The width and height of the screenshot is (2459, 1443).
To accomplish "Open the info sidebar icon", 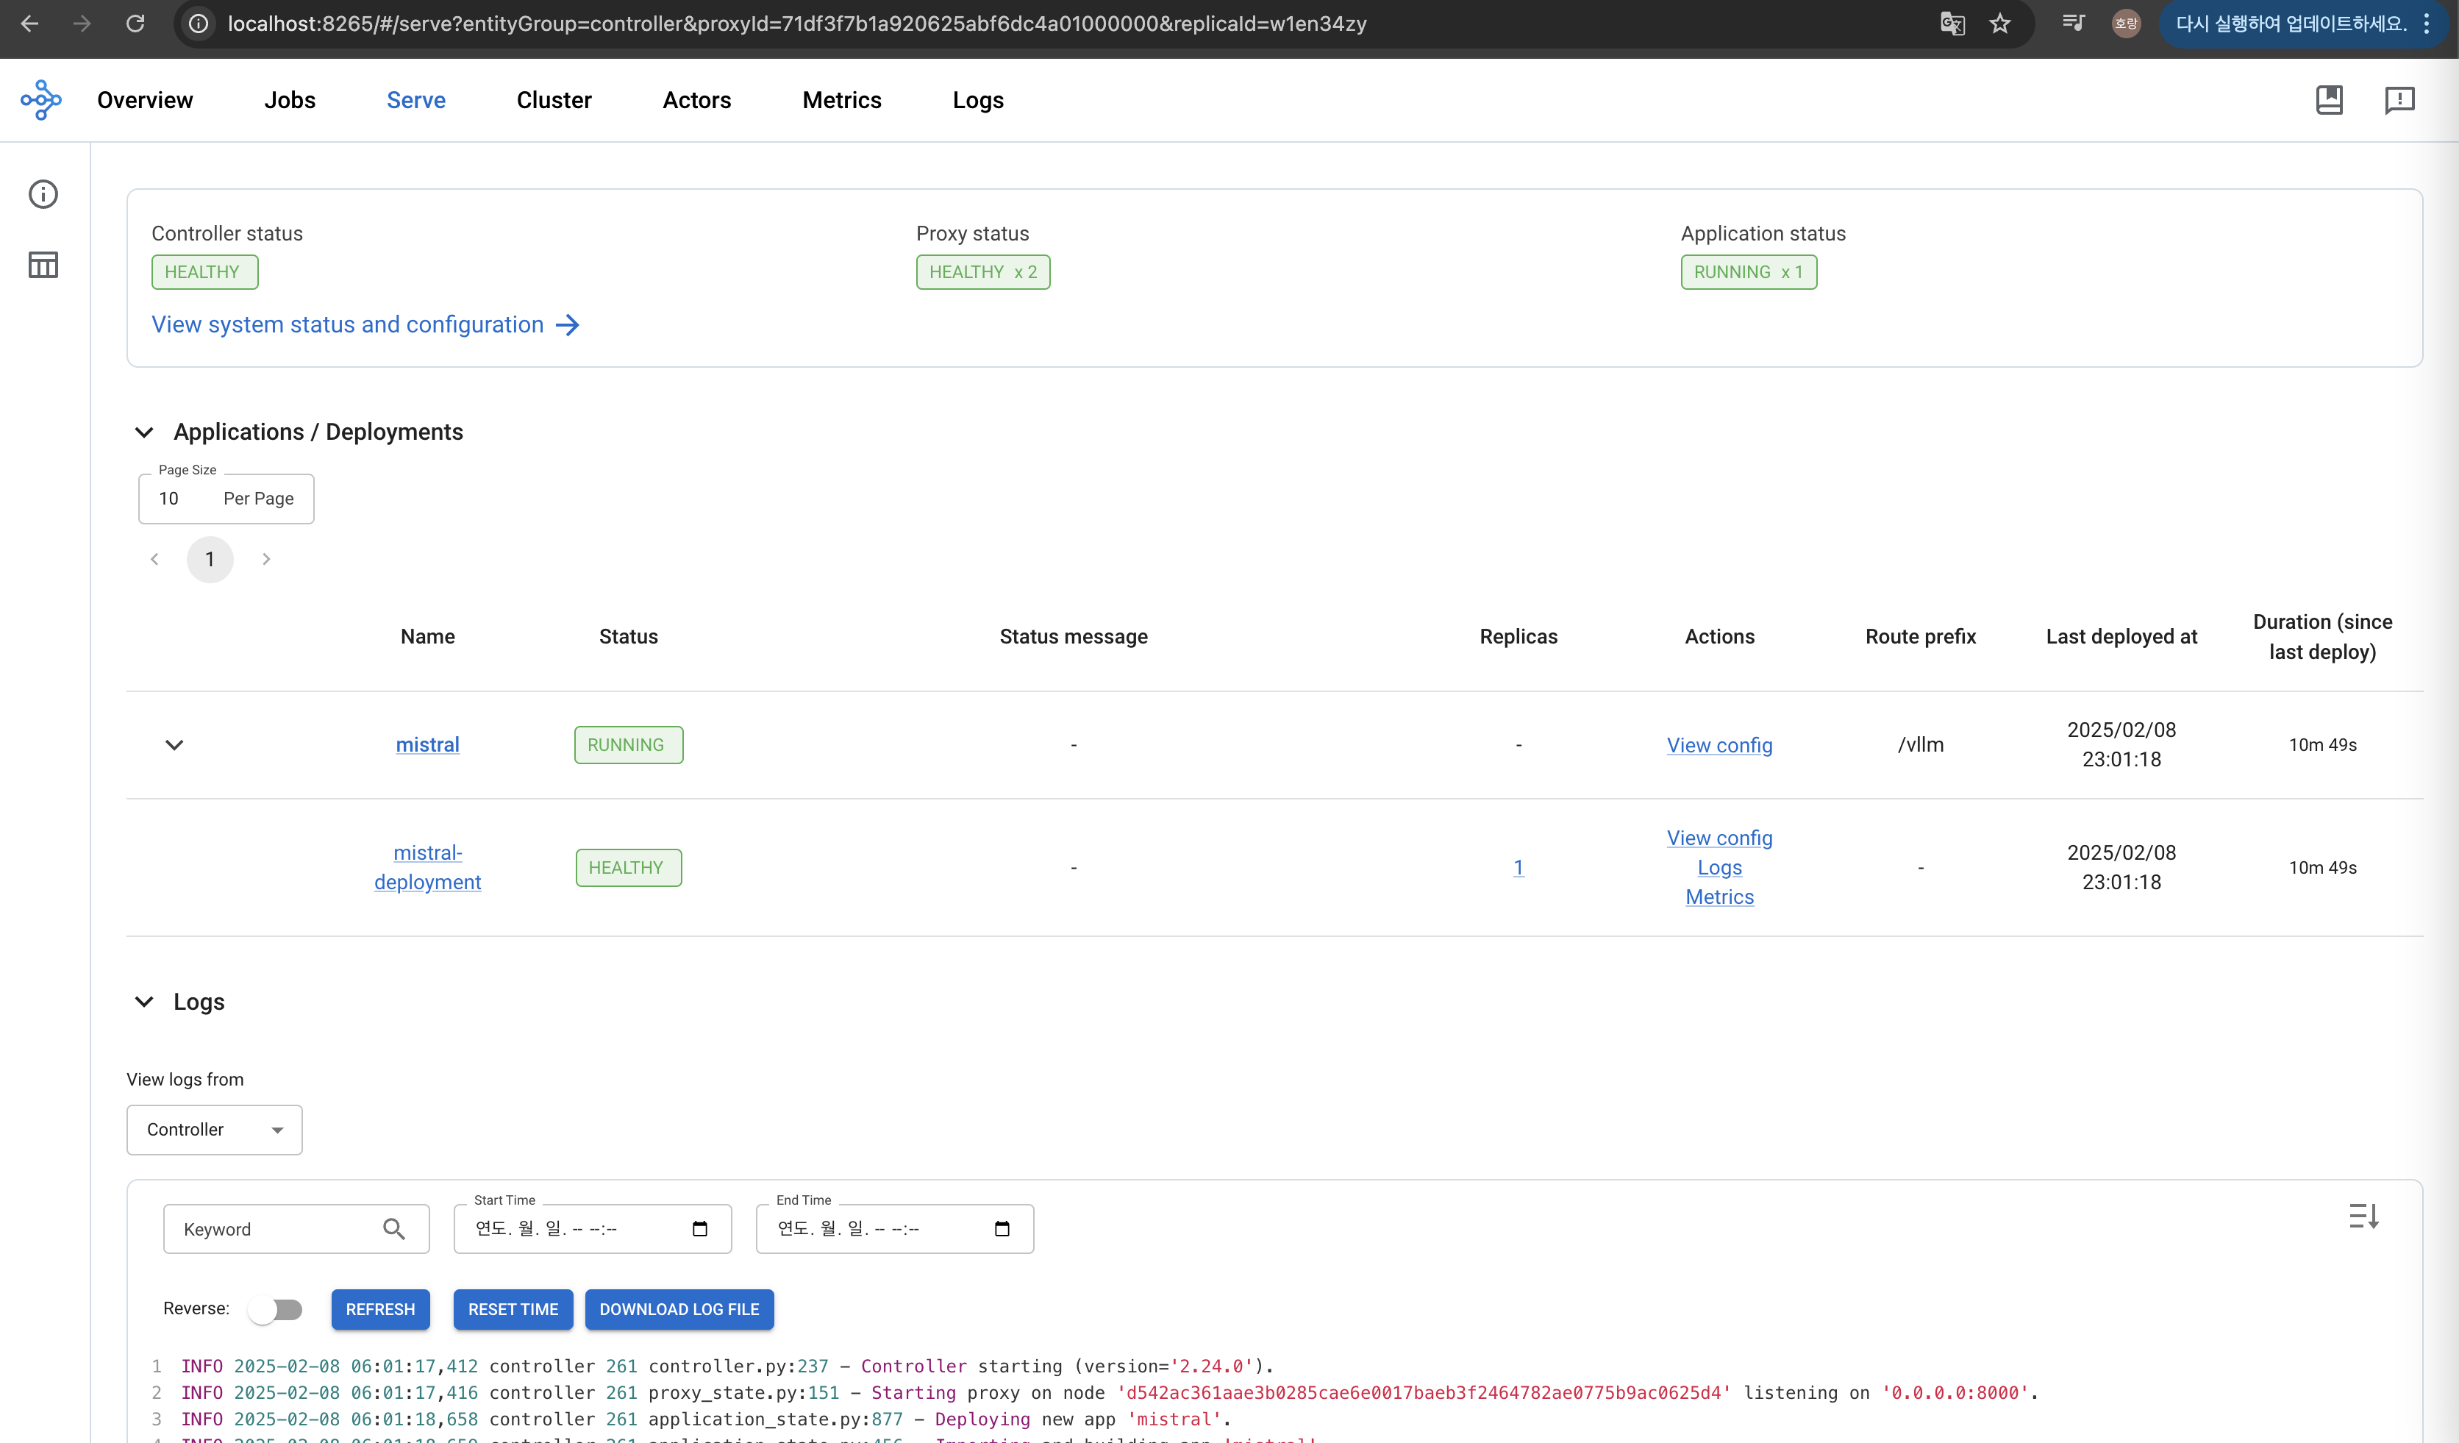I will (43, 194).
